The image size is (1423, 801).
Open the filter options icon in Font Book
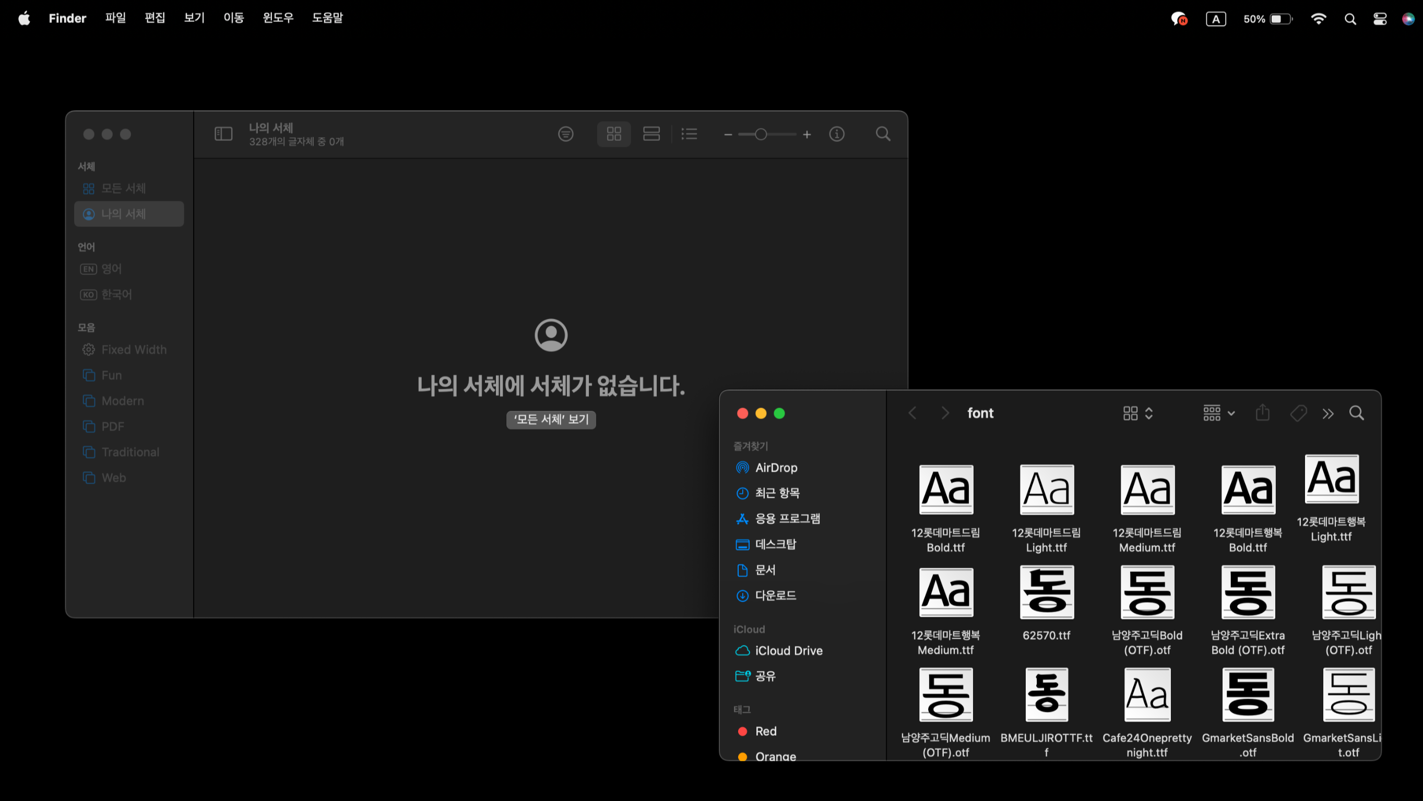coord(566,134)
